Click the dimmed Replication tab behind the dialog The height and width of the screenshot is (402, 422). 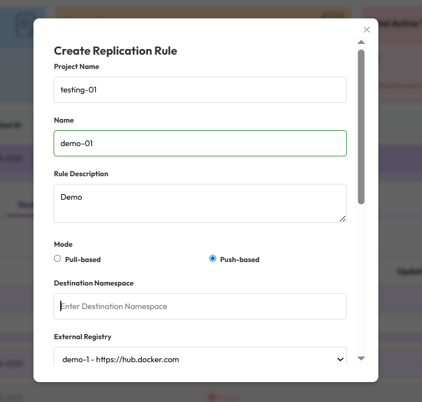pos(23,205)
